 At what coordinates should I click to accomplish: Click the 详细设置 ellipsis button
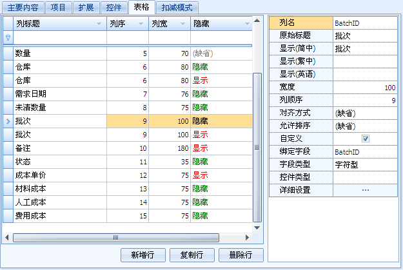coord(365,190)
